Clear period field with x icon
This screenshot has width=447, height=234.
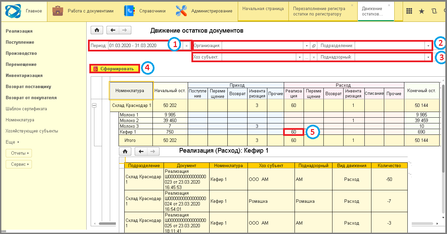186,46
